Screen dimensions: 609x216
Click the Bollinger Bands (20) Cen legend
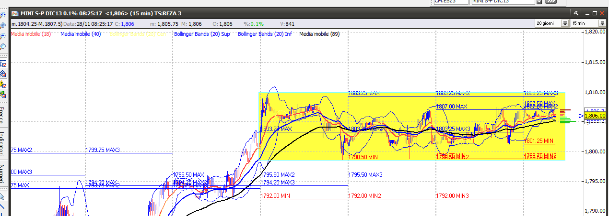pos(137,34)
